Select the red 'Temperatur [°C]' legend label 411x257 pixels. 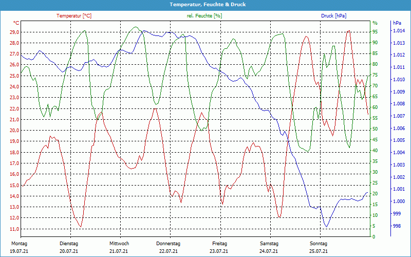coord(74,16)
